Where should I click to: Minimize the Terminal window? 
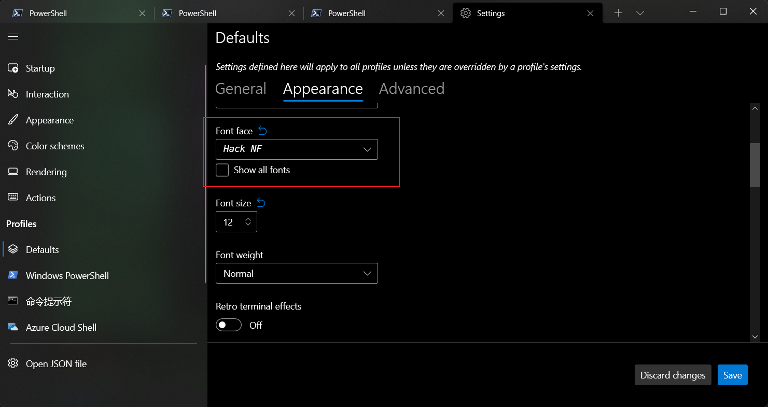point(693,11)
